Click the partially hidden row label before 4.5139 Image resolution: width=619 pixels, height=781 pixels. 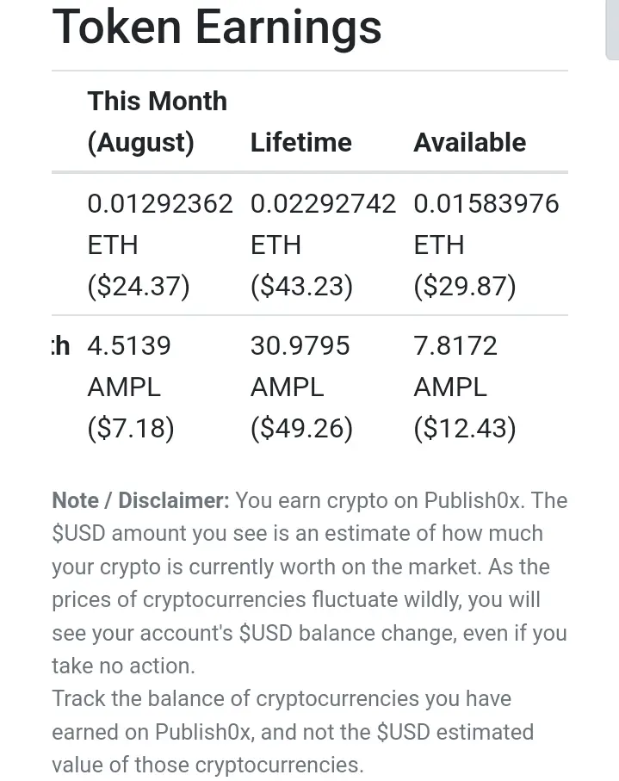point(61,345)
